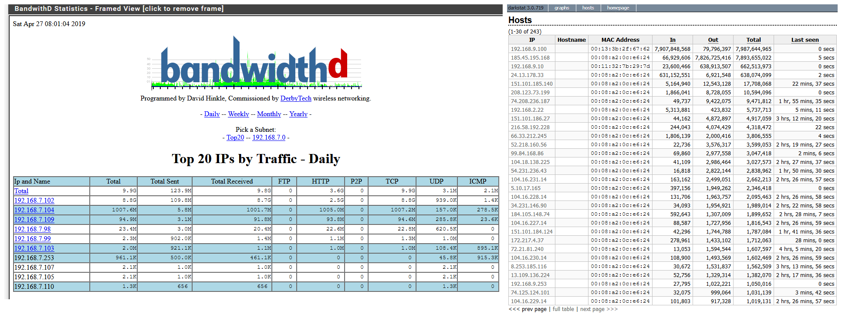The image size is (842, 321).
Task: Switch to the Weekly view
Action: click(238, 114)
